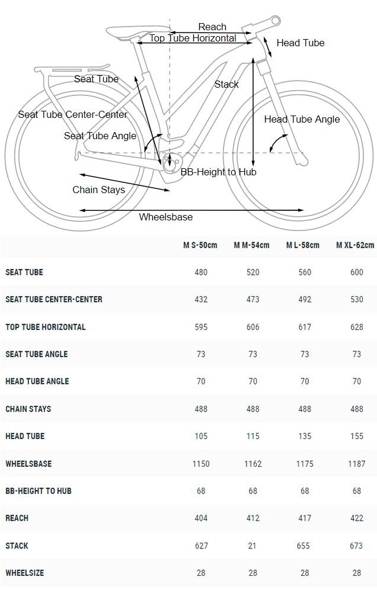Select the M XL-62cm column header
Screen dimensions: 377x590
(355, 245)
